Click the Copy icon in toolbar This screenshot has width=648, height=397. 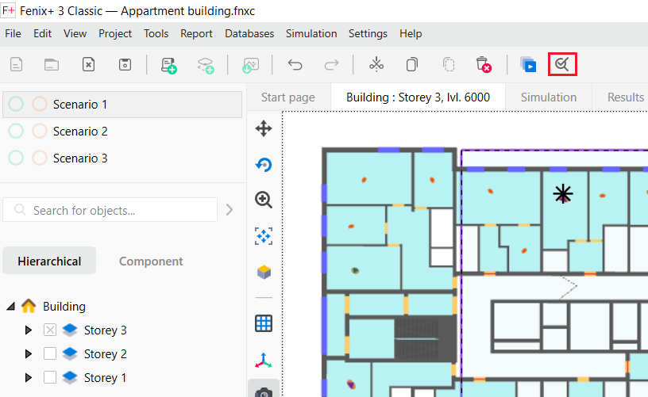point(412,65)
